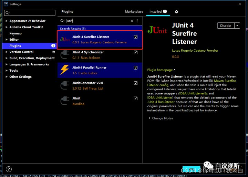Expand Build, Execution, Deployment node
Screen dimensions: 248x177
7,58
